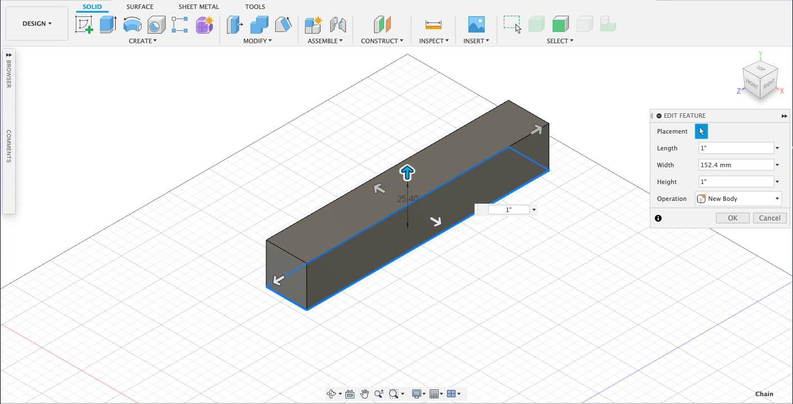Click the Zoom Window magnifier icon
Screen dimensions: 793x404
click(394, 394)
